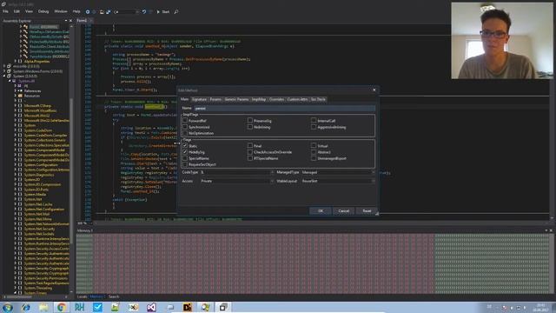The image size is (556, 313).
Task: Open the View menu
Action: [x=29, y=11]
